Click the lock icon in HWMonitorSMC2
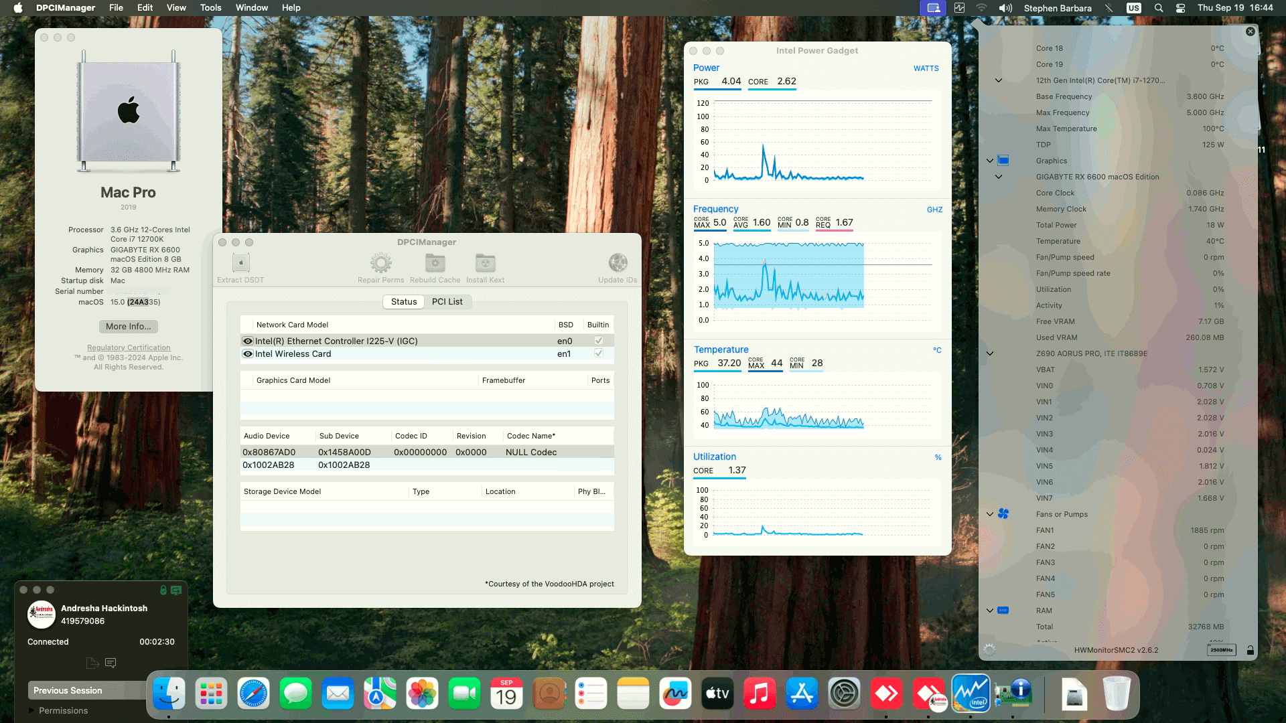 (1248, 649)
